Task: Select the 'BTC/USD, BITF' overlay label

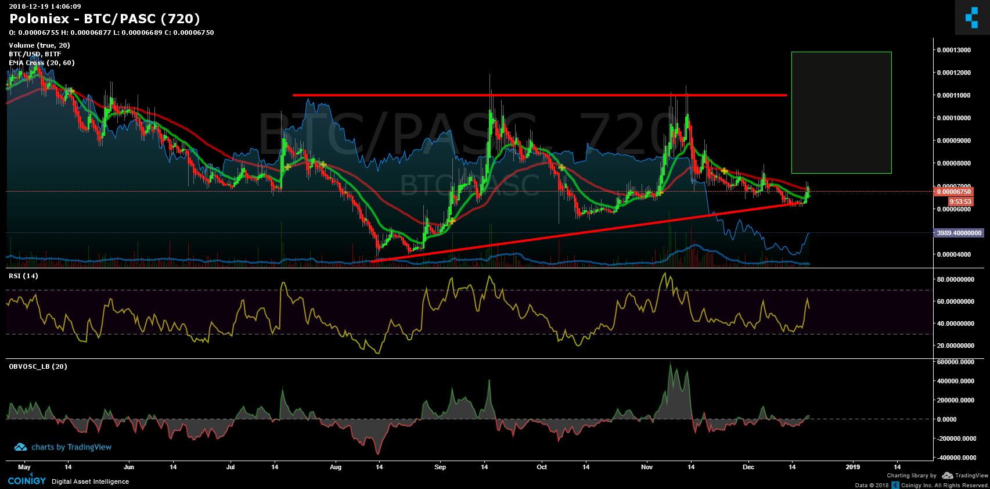Action: coord(35,54)
